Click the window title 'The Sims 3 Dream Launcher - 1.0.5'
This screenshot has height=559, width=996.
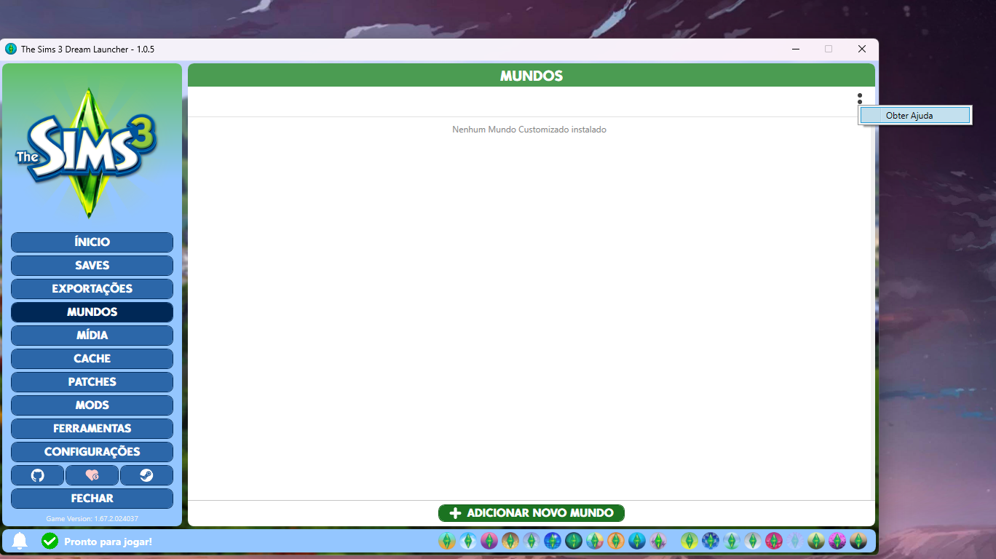(x=87, y=49)
